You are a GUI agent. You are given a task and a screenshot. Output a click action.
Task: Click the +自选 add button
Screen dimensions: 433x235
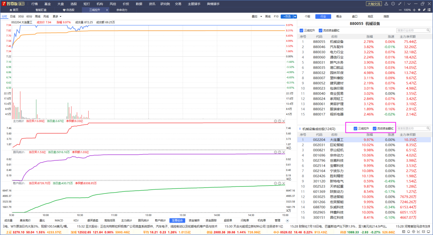287,16
